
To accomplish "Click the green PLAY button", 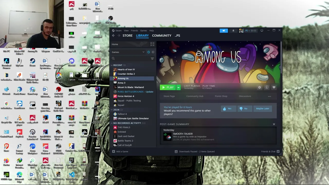I will pyautogui.click(x=168, y=87).
